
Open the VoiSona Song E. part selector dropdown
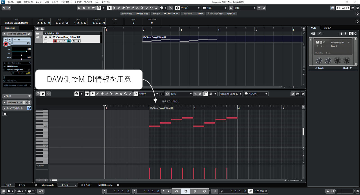(x=231, y=94)
